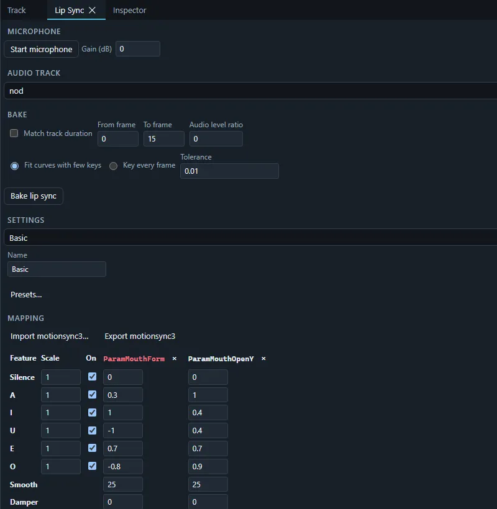
Task: Click the Smooth ParamMouthForm value field
Action: (123, 484)
